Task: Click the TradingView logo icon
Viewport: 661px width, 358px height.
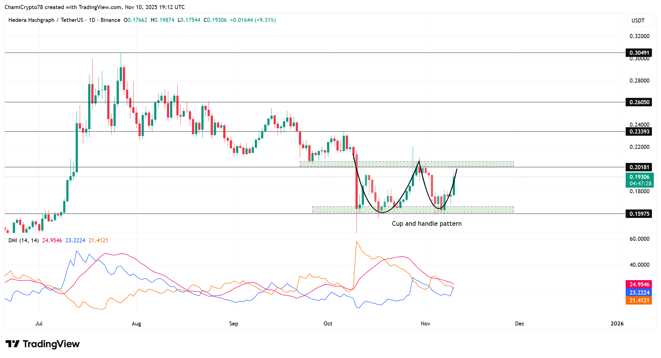Action: (13, 344)
